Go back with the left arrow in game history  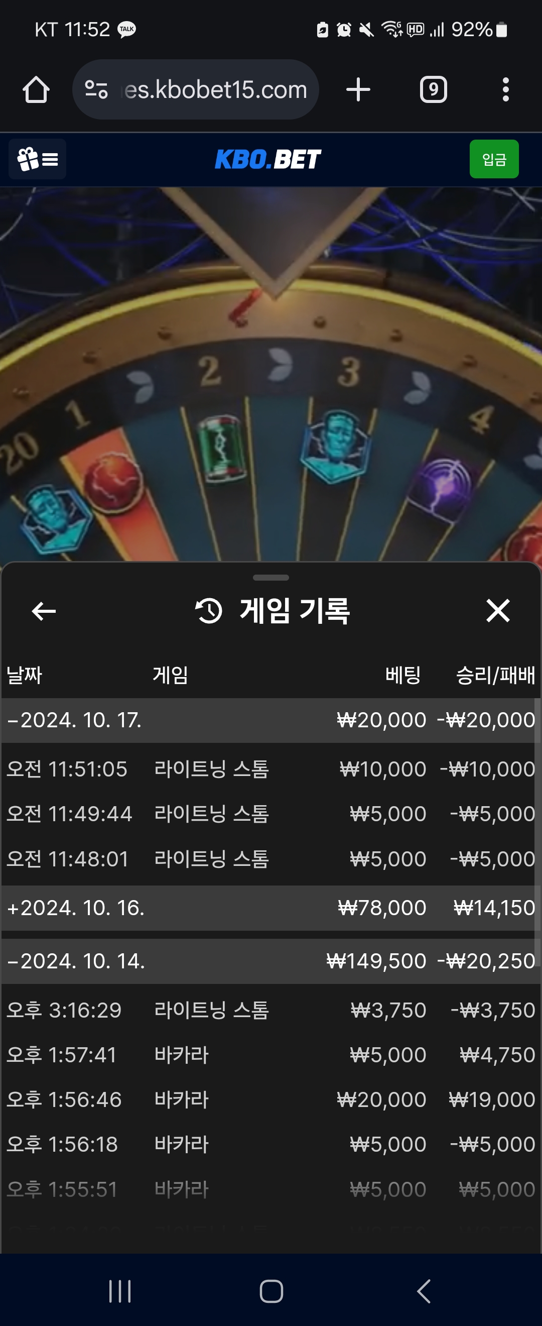click(x=44, y=612)
